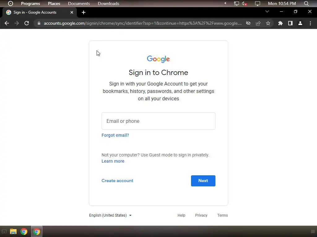
Task: Click the crossed-eye icon in address bar
Action: [x=248, y=23]
